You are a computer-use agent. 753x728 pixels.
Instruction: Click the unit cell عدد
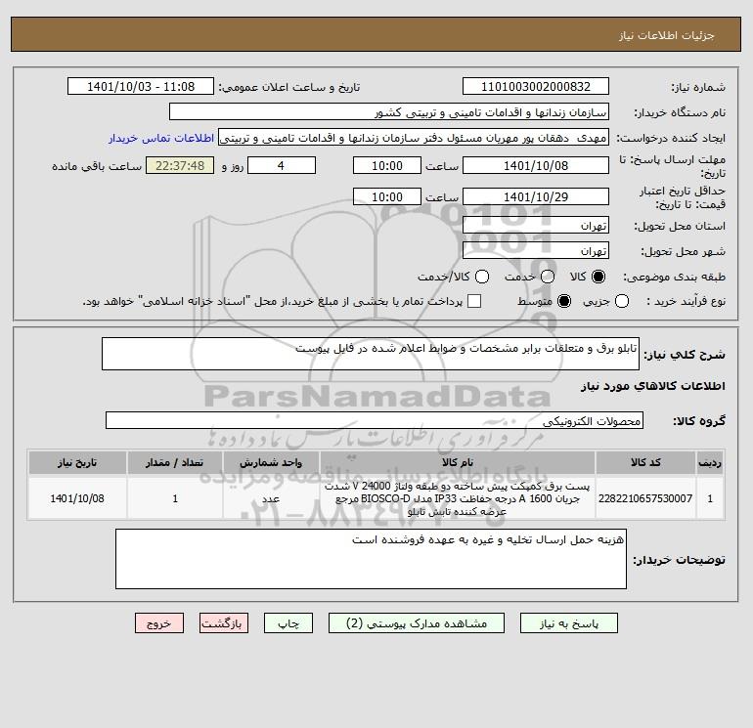coord(271,498)
